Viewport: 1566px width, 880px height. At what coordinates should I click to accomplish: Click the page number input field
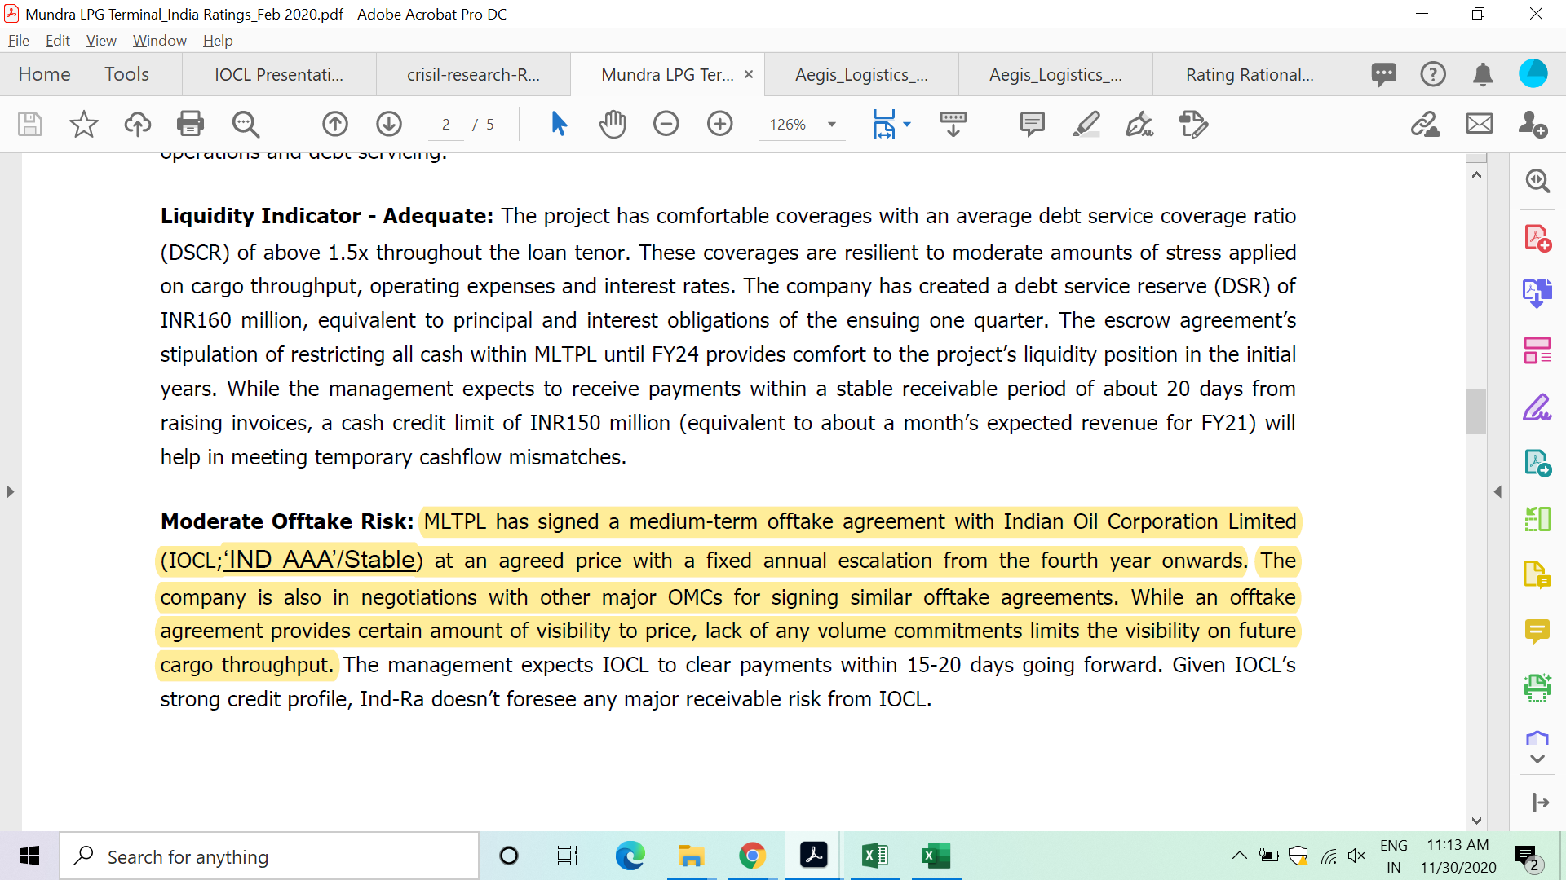coord(446,125)
